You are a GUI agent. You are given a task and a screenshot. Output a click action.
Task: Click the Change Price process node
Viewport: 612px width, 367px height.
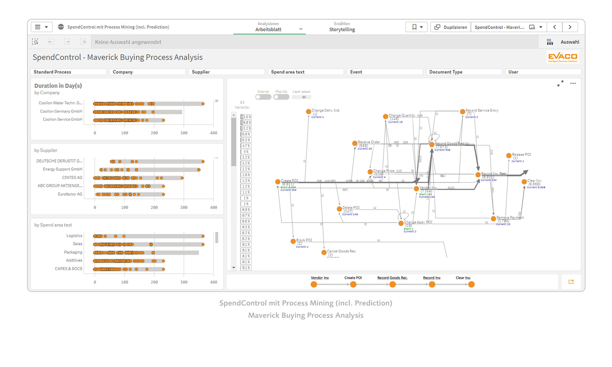coord(370,172)
